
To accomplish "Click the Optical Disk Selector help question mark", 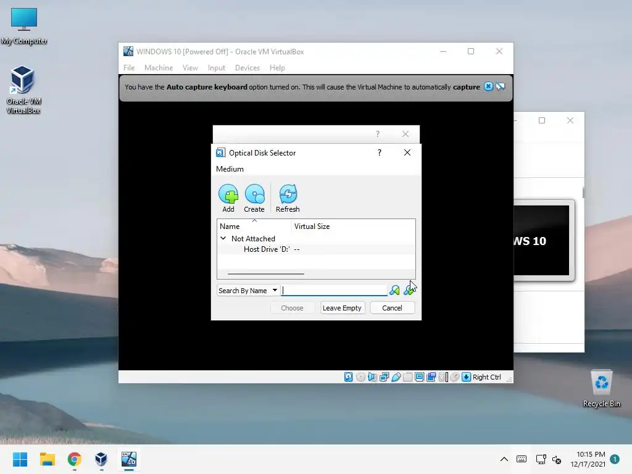I will [380, 152].
